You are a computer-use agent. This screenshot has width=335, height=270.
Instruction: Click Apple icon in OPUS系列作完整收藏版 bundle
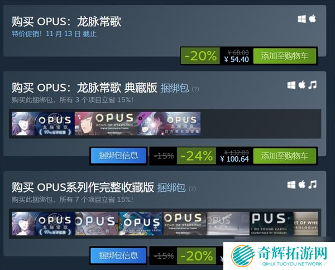pos(301,185)
